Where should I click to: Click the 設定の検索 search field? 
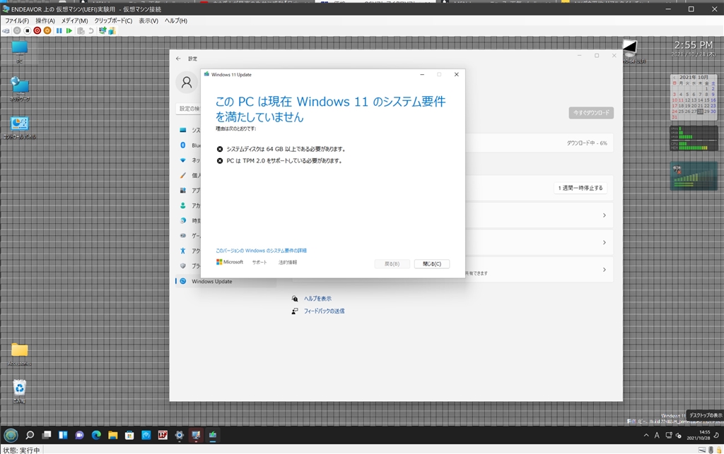(x=188, y=109)
